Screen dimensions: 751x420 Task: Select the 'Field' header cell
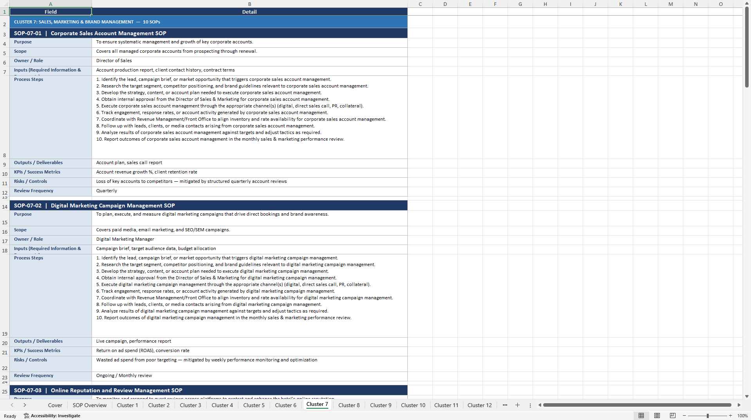point(50,12)
